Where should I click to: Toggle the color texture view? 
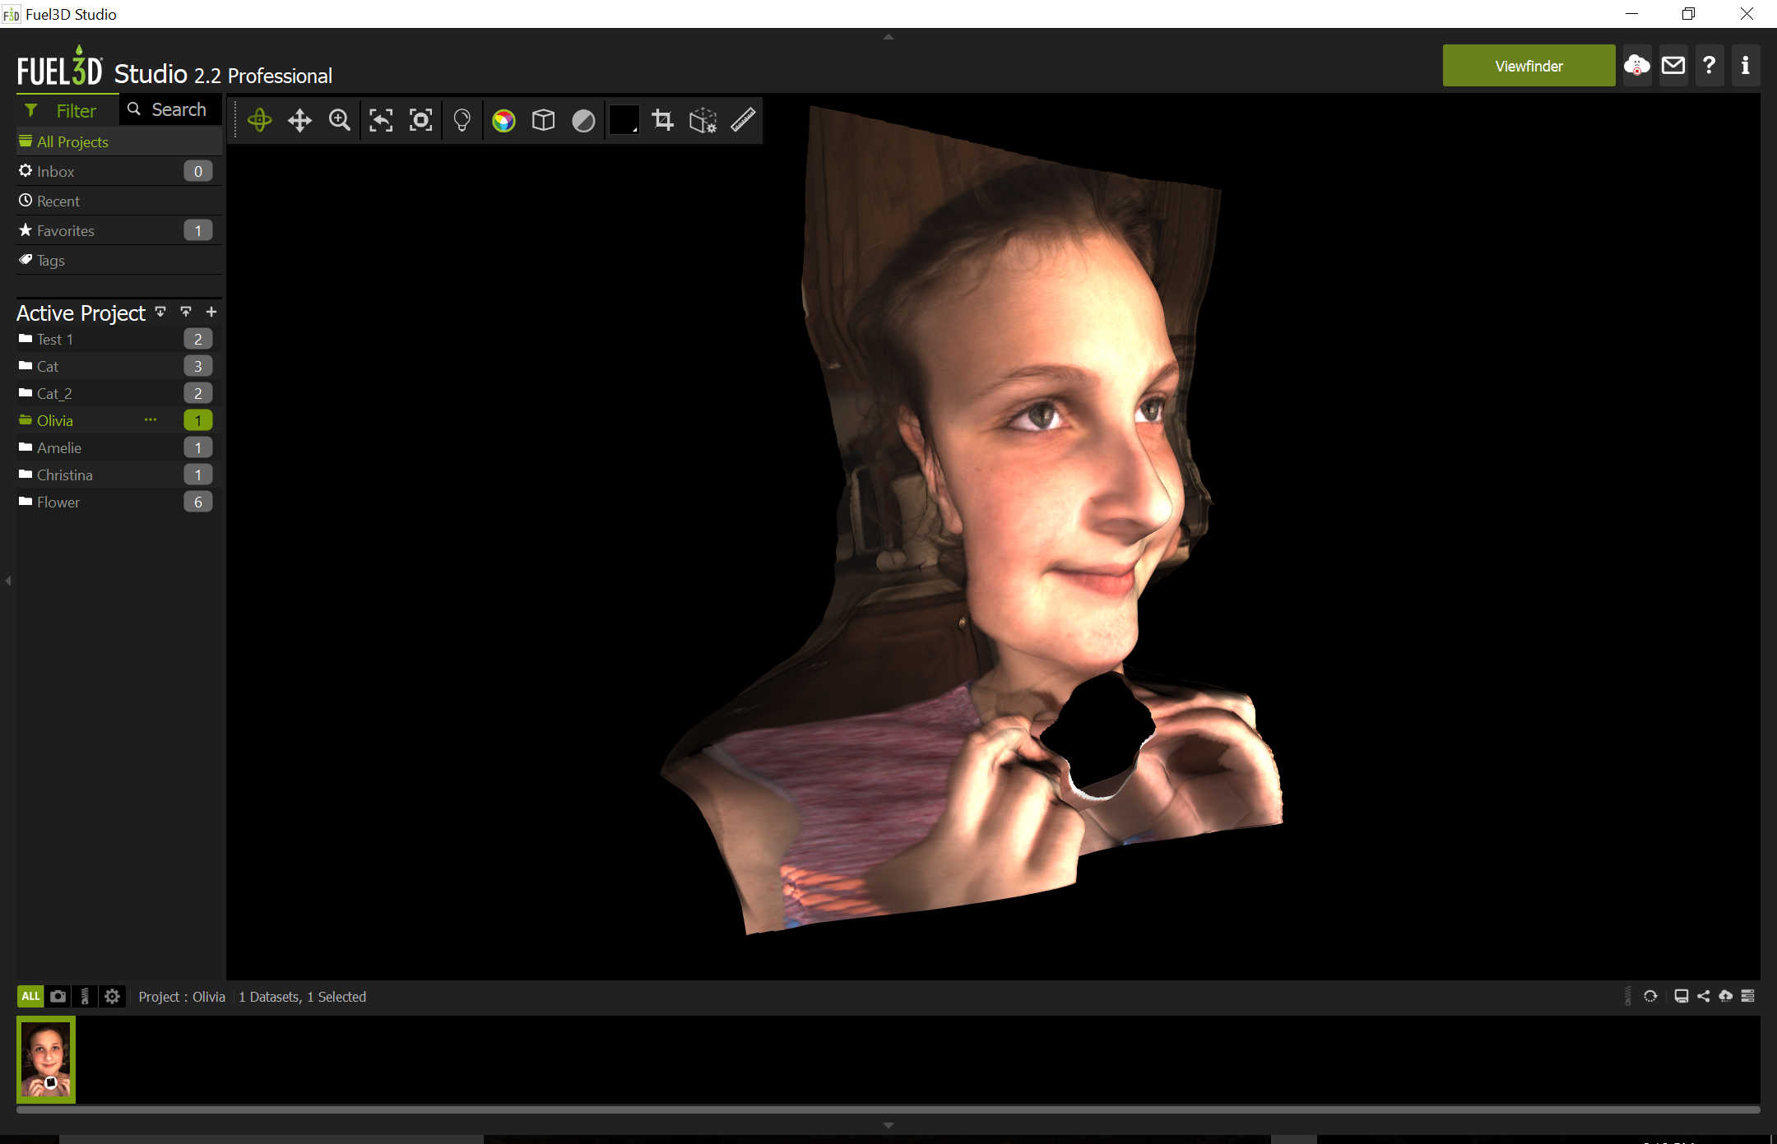pyautogui.click(x=503, y=121)
